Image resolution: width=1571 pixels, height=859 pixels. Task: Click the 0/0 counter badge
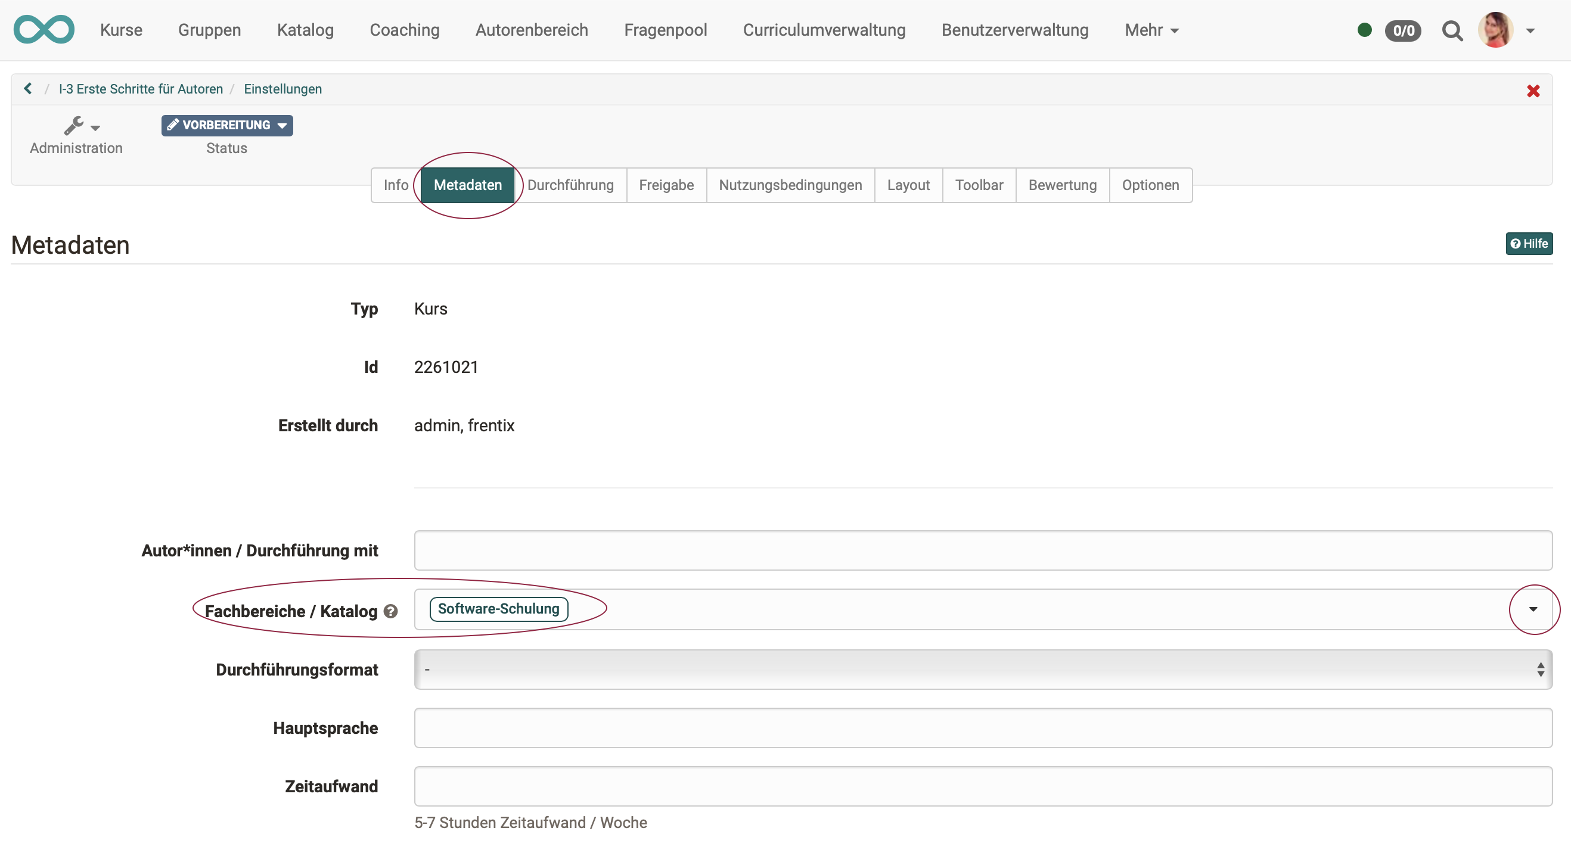click(1403, 30)
